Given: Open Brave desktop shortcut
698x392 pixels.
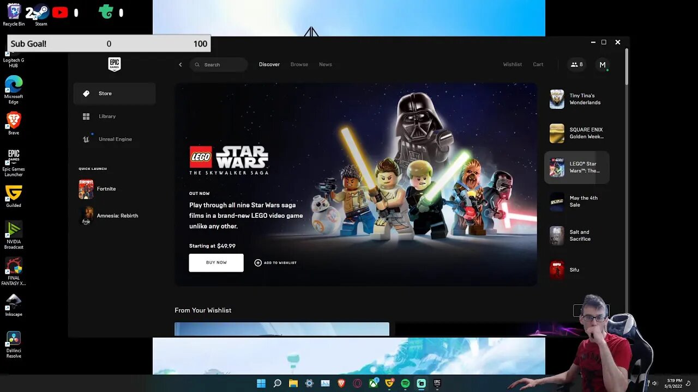Looking at the screenshot, I should click(x=14, y=123).
